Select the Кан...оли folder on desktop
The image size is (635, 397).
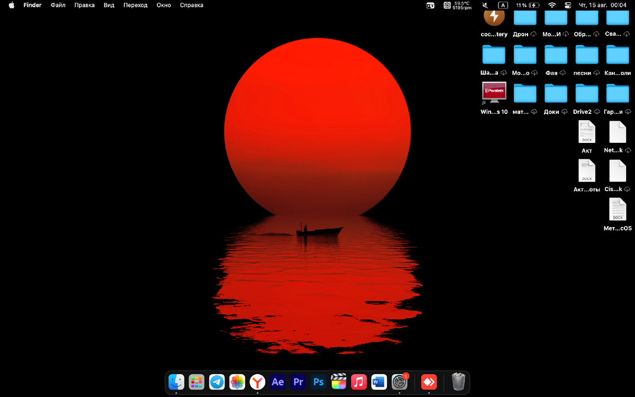(618, 55)
